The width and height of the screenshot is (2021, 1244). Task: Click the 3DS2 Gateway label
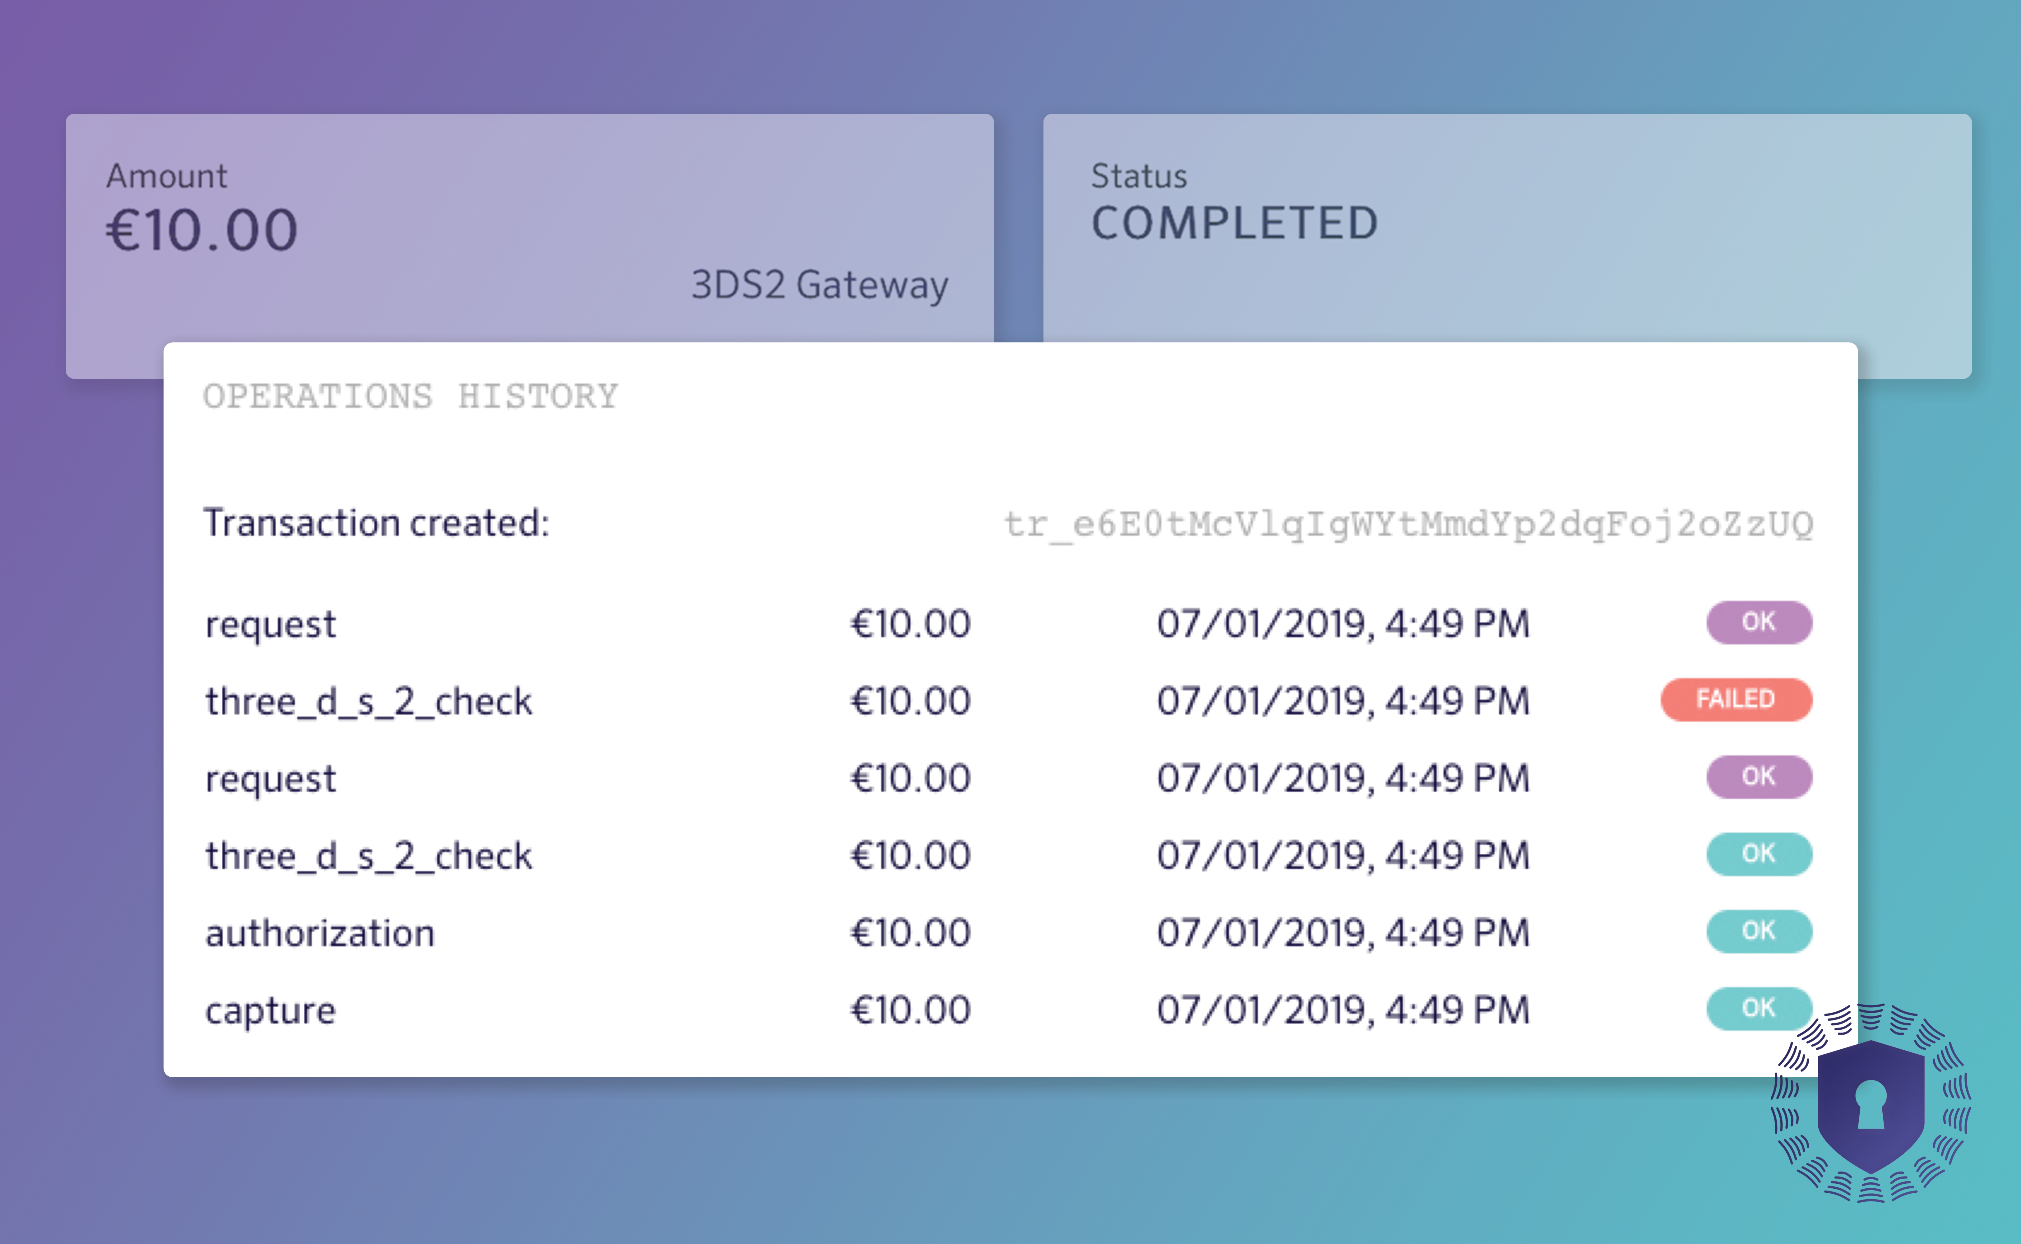tap(819, 285)
